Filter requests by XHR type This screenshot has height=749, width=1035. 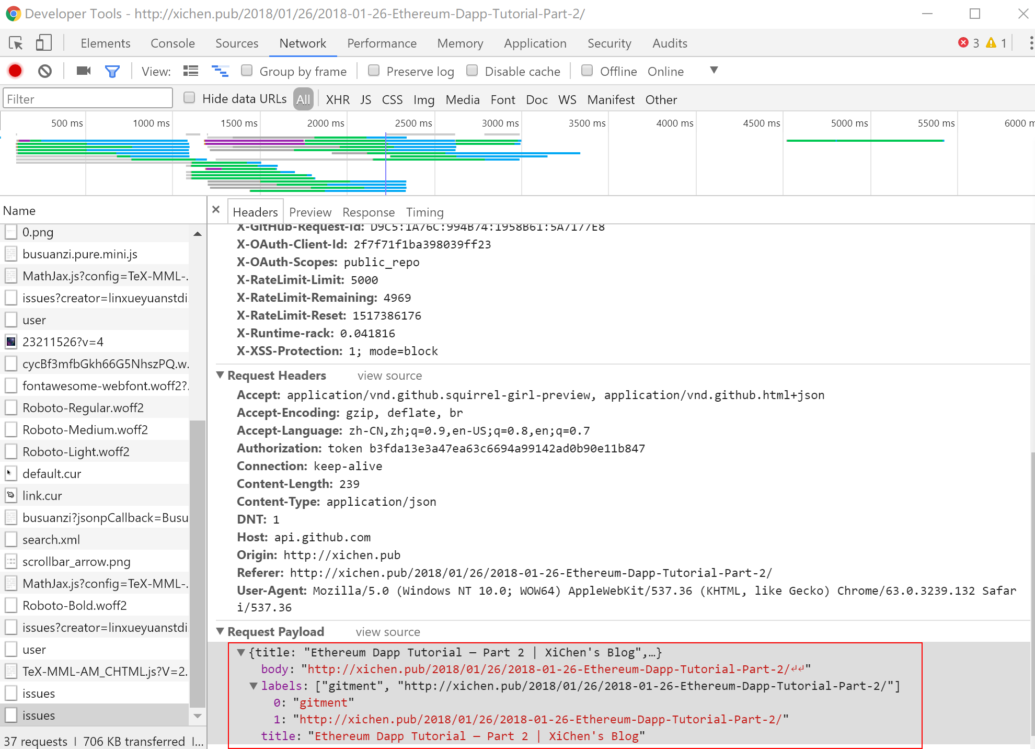pyautogui.click(x=338, y=99)
